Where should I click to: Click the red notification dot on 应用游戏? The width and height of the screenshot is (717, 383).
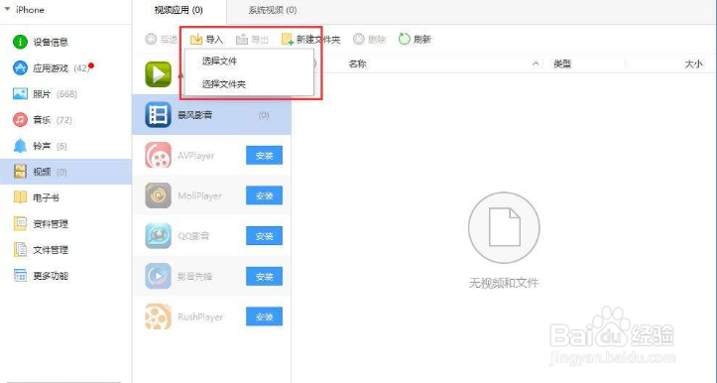[x=91, y=65]
